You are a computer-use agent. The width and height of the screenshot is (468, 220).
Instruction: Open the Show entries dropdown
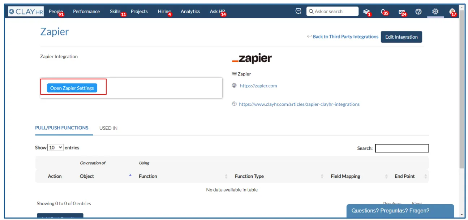point(56,147)
